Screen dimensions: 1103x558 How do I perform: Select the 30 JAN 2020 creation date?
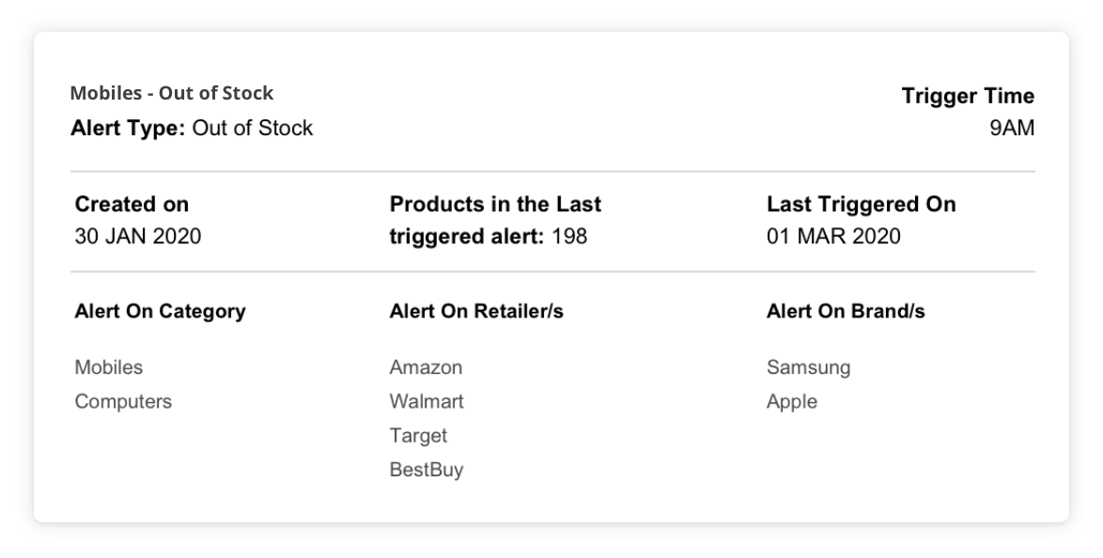(x=138, y=236)
